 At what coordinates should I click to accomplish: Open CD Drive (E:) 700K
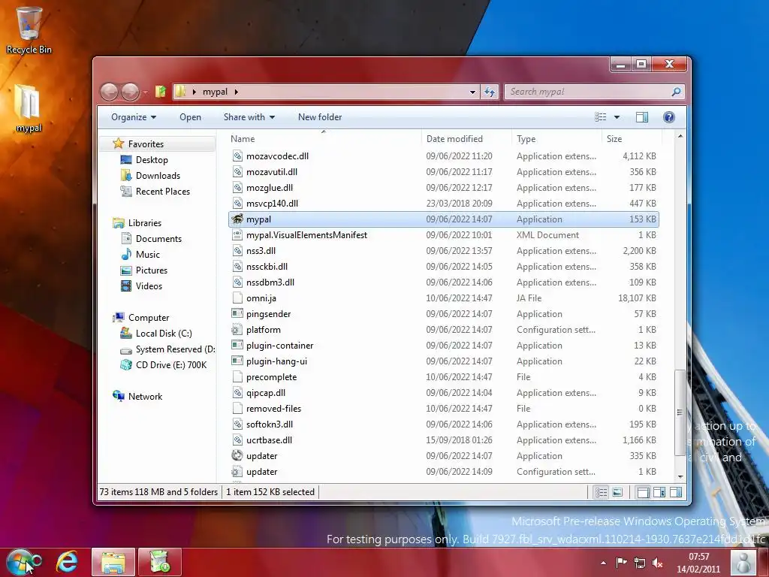click(x=171, y=365)
